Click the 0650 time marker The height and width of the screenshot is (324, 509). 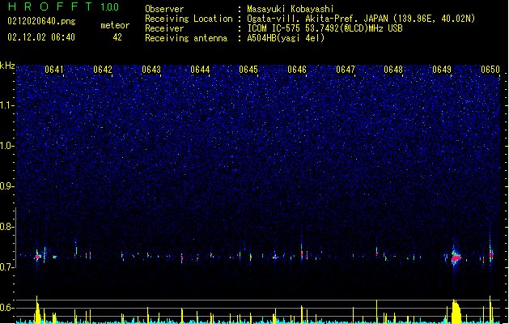click(490, 70)
